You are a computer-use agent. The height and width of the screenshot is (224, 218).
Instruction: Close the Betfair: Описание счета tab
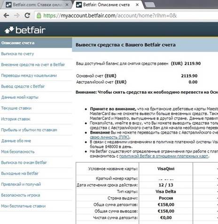pos(137,5)
